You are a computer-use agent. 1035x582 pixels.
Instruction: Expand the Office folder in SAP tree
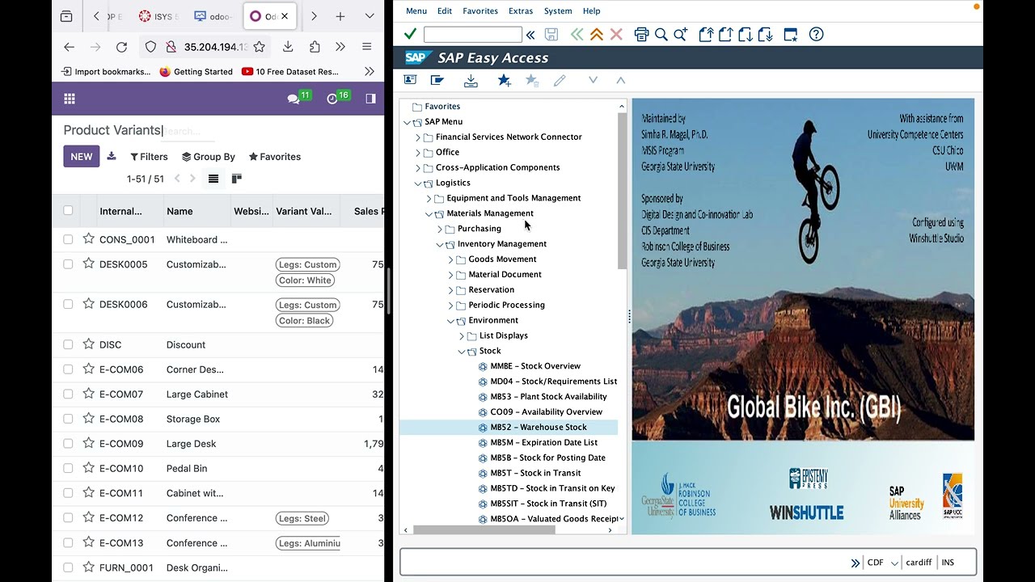coord(418,153)
